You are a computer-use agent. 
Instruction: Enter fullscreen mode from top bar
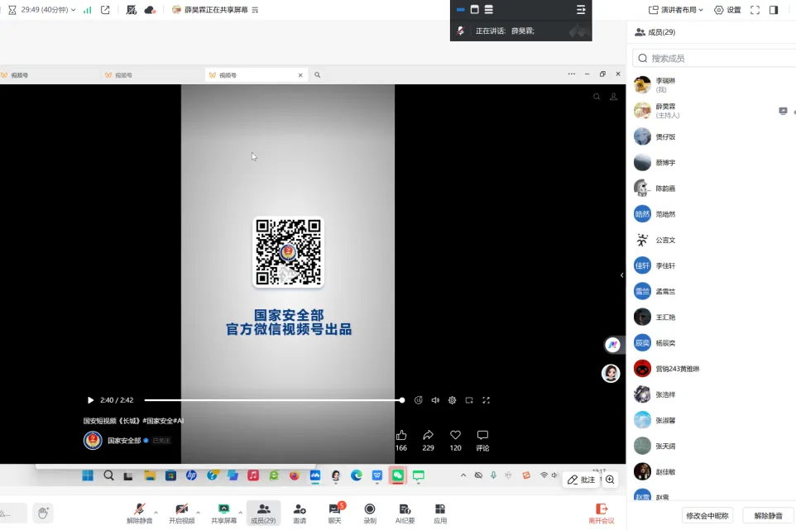click(755, 10)
